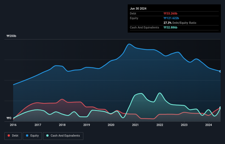Select the 2016 x-axis label
This screenshot has width=225, height=144.
[13, 125]
